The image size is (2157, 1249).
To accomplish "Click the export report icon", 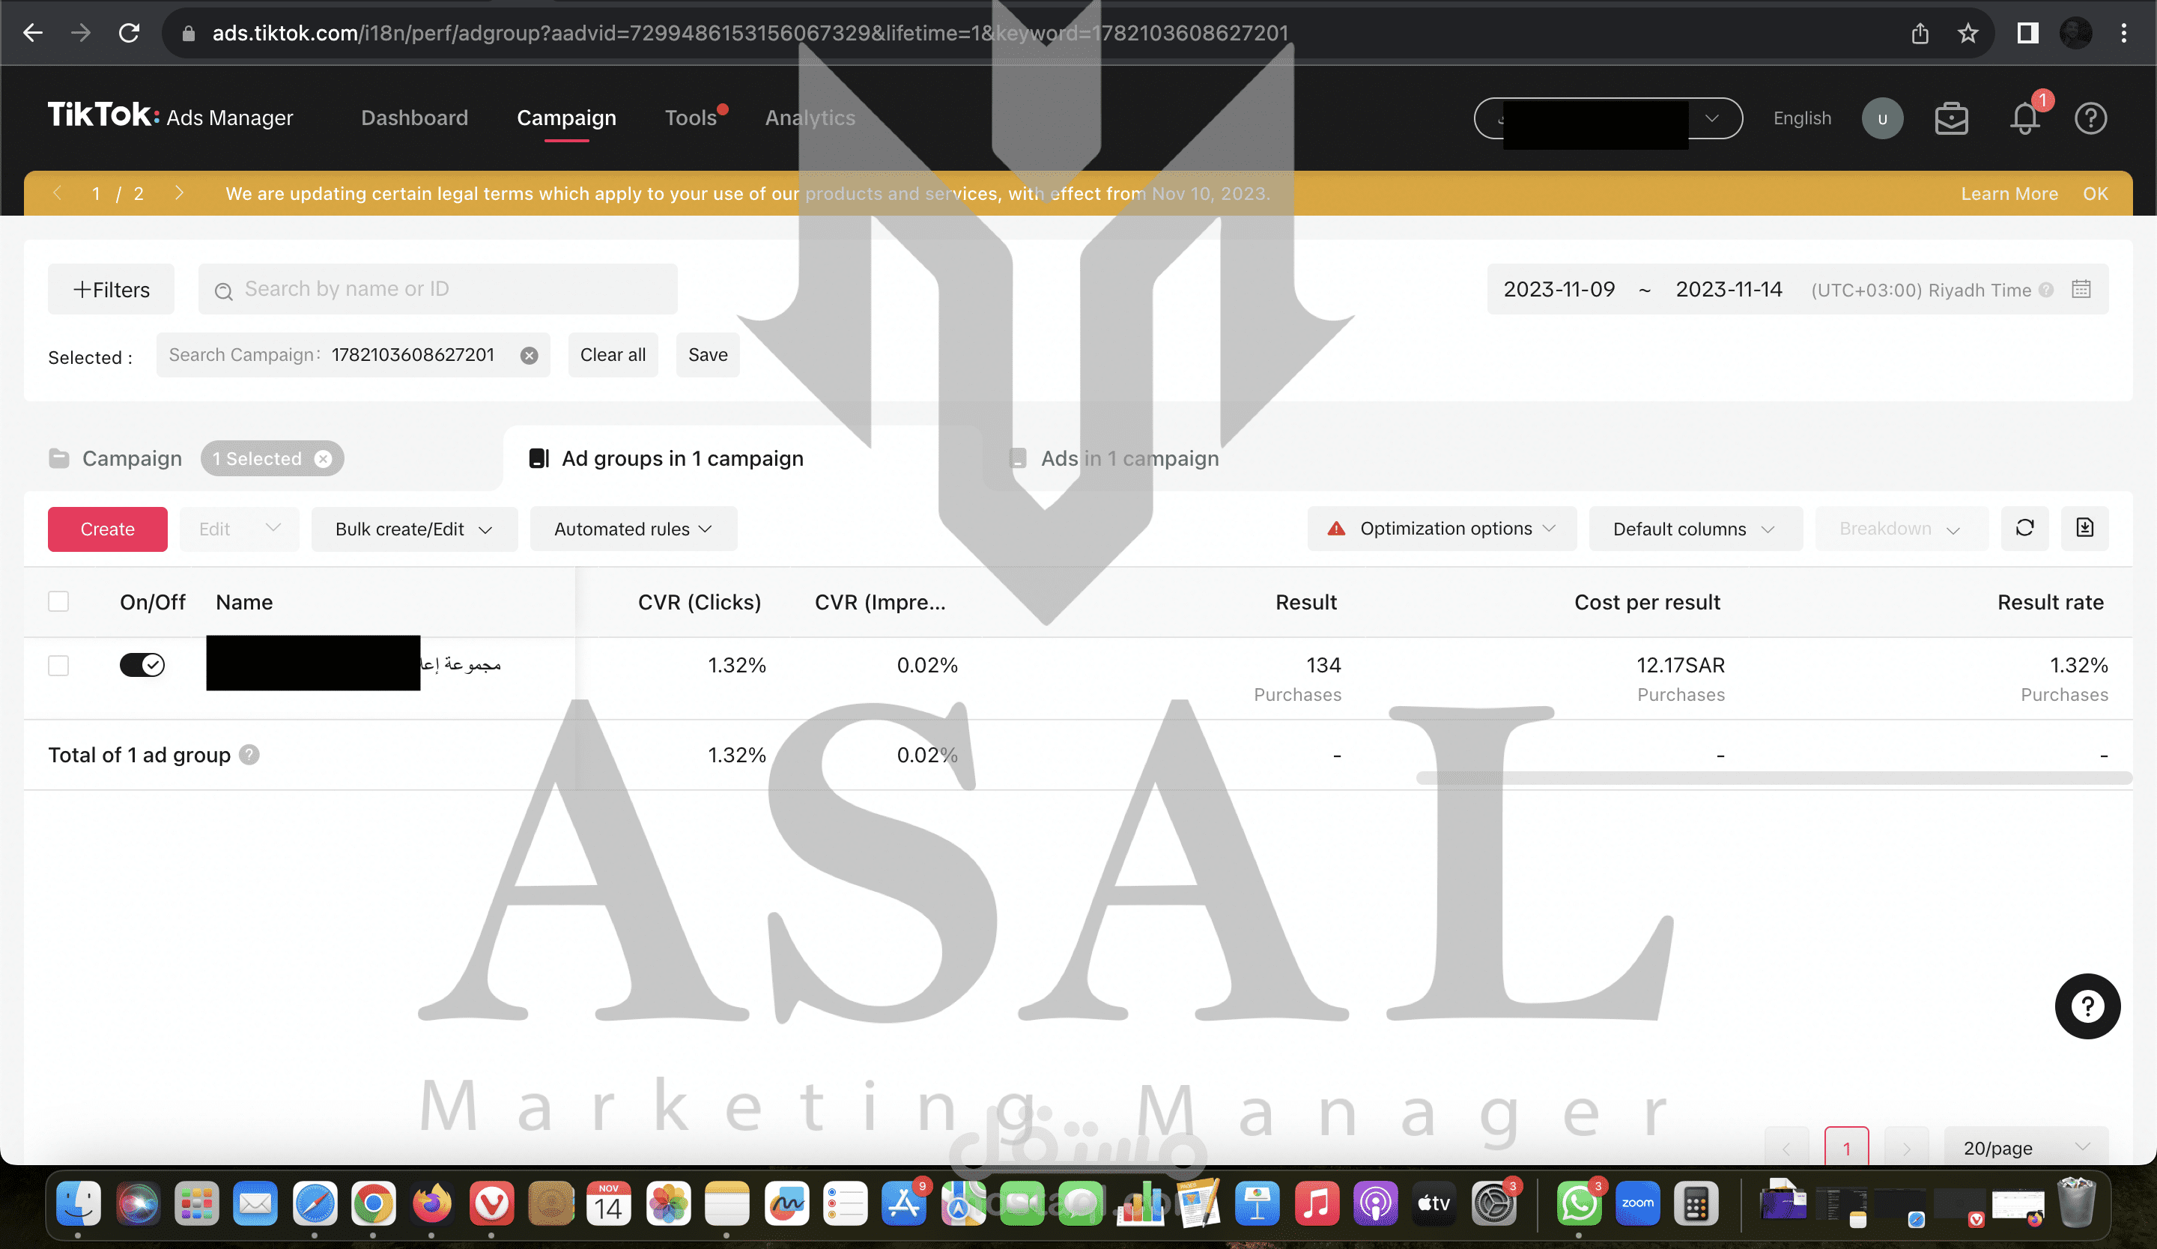I will [2084, 528].
